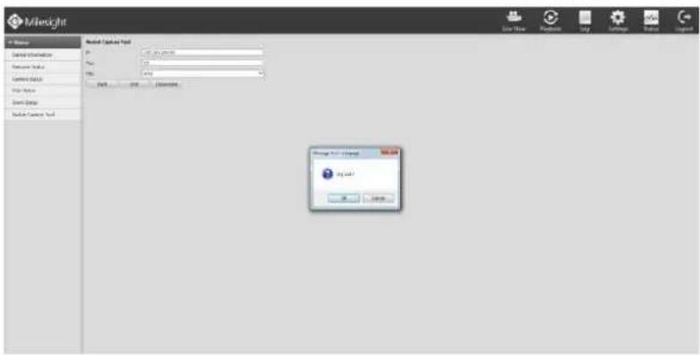This screenshot has width=700, height=355.
Task: Click the Download button
Action: (x=166, y=84)
